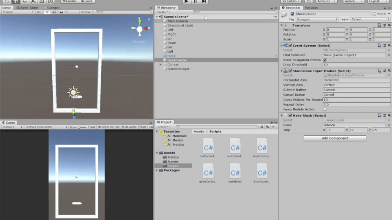Open the Transform component help icon
392x220 pixels.
[x=379, y=25]
